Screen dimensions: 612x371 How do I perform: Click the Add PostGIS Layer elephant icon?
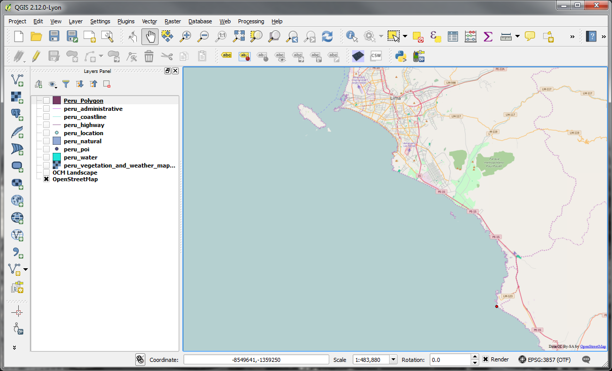point(17,114)
